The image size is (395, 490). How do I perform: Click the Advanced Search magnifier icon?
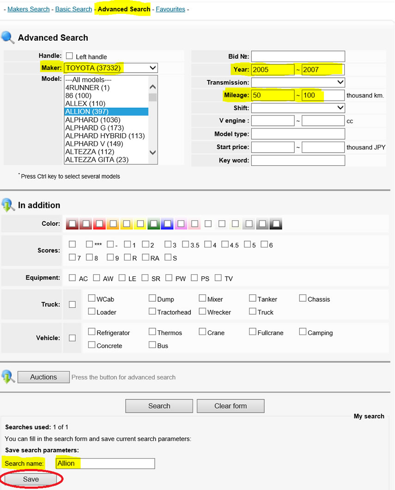pyautogui.click(x=8, y=37)
